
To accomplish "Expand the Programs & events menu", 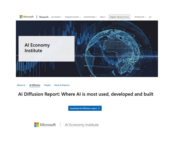I will point(73,17).
